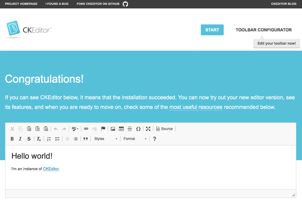Select the Cut tool in the toolbar
This screenshot has height=200, width=302.
pos(12,129)
